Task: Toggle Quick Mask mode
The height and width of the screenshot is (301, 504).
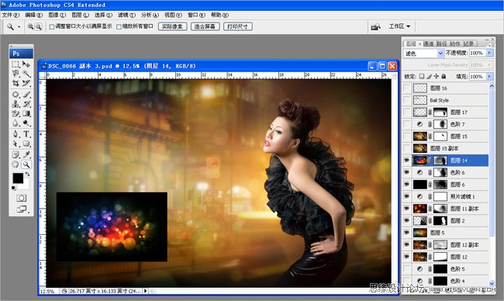Action: pyautogui.click(x=22, y=198)
